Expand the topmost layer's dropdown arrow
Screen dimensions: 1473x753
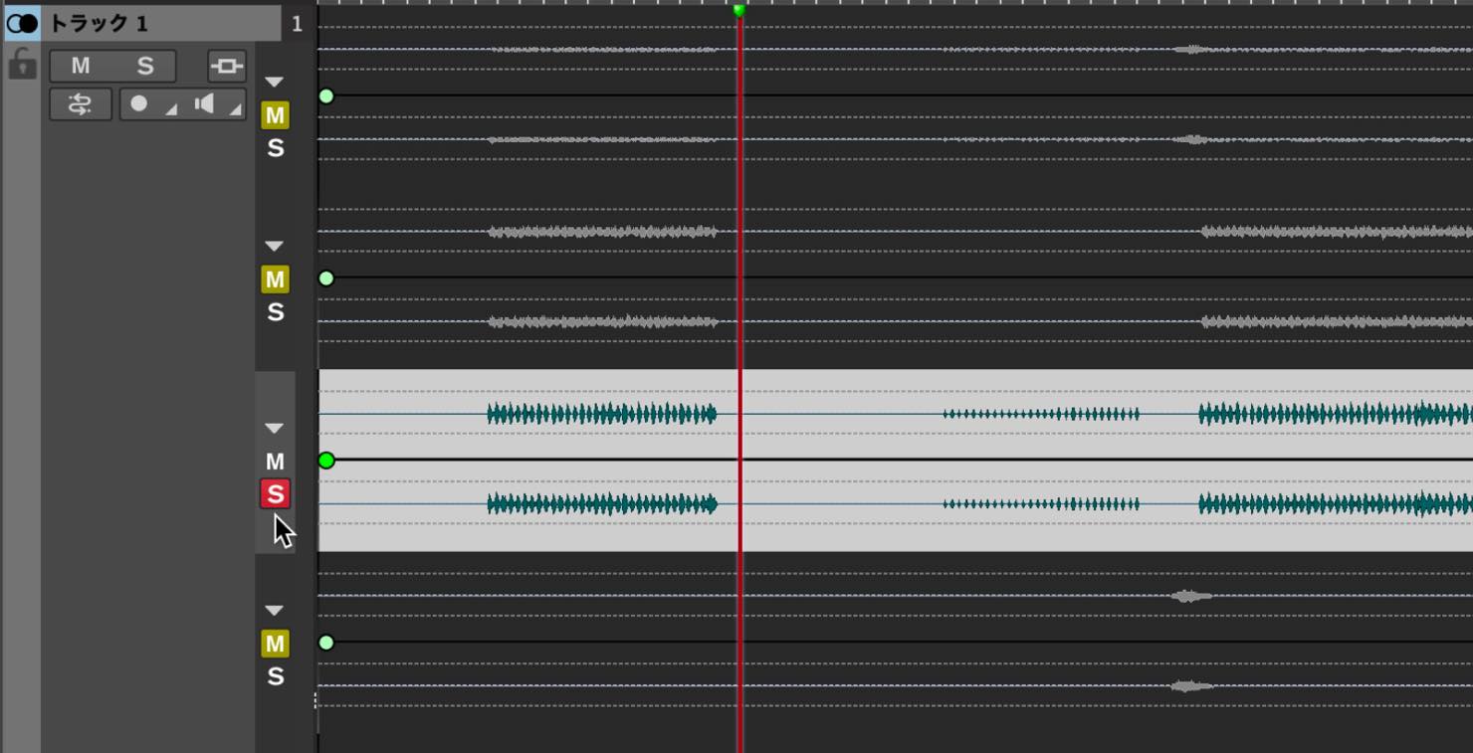(x=274, y=82)
